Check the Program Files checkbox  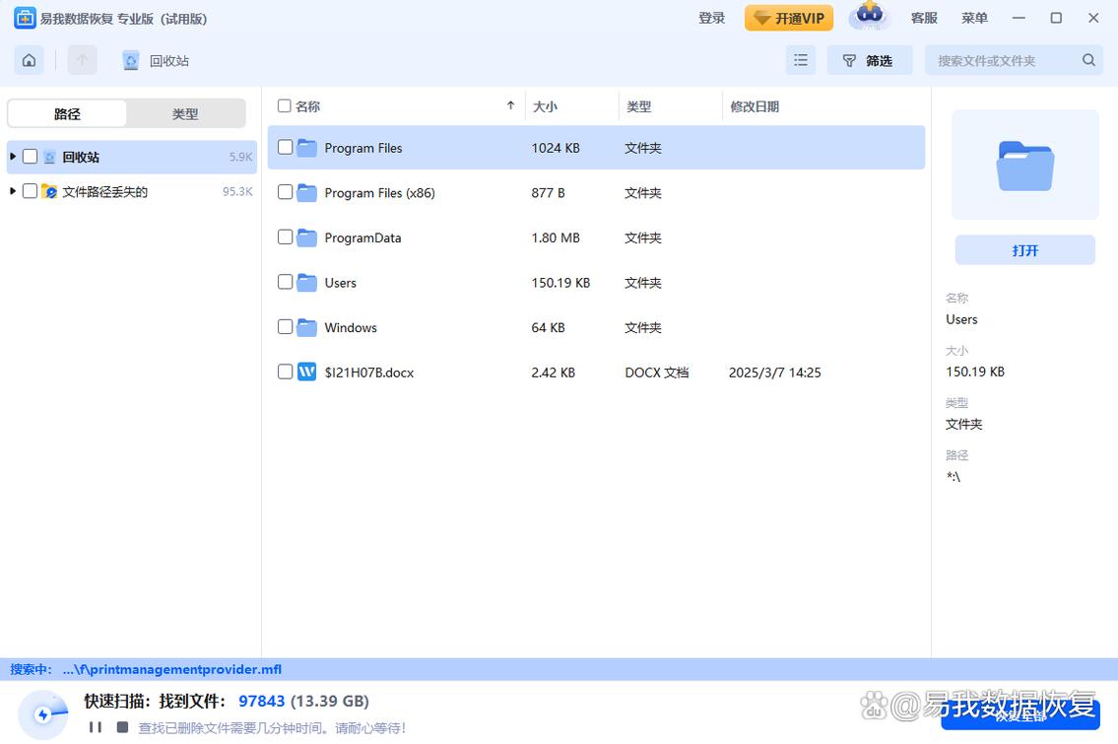tap(285, 147)
